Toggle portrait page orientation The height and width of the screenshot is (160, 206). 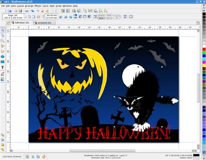[30, 17]
